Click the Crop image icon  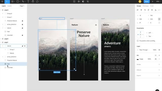[88, 2]
